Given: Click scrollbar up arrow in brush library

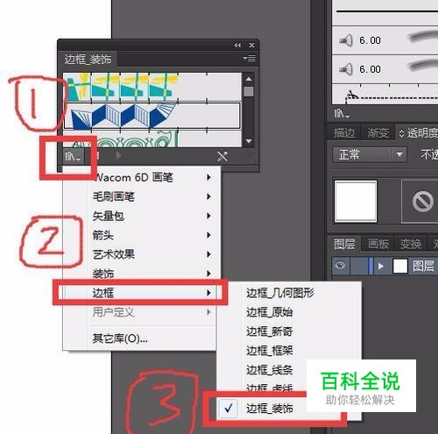Looking at the screenshot, I should point(249,79).
